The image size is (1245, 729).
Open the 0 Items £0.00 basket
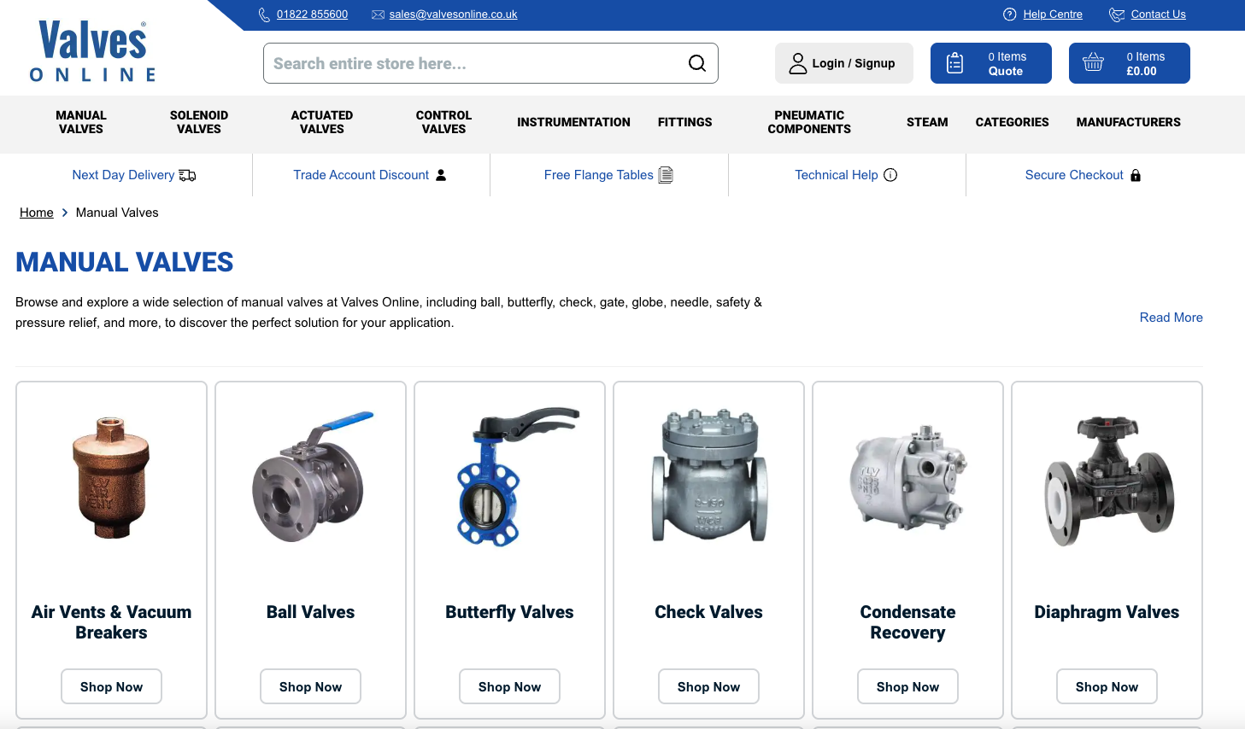coord(1130,63)
